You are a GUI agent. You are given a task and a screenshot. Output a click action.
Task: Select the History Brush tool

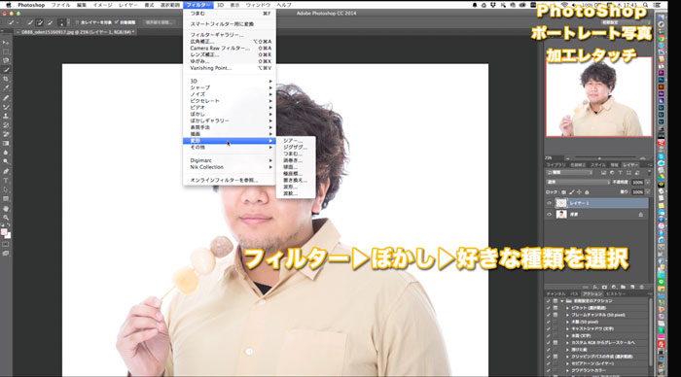pos(6,125)
